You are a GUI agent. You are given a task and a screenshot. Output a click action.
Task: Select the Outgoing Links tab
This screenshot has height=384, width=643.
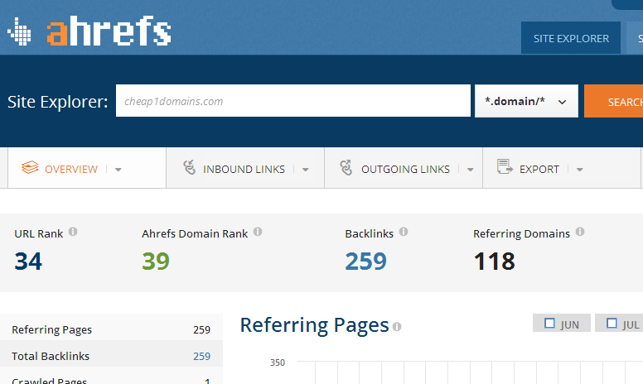[404, 168]
